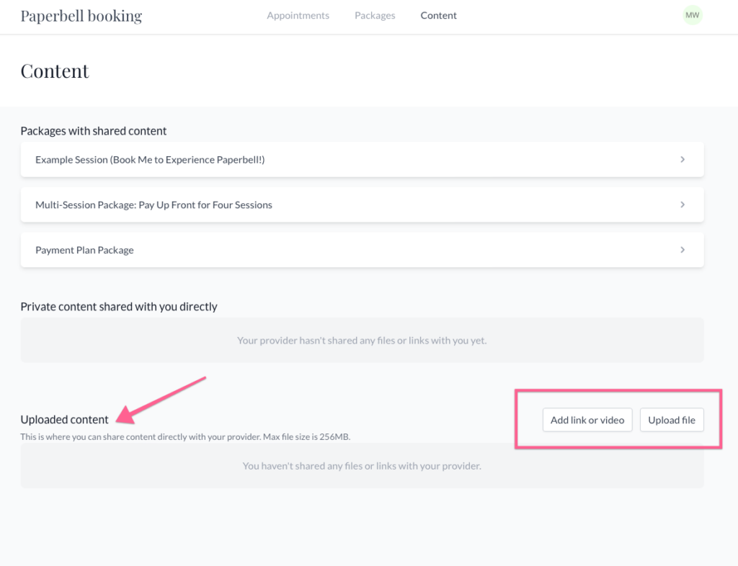This screenshot has width=738, height=566.
Task: Click the Packages with shared content heading
Action: click(93, 130)
